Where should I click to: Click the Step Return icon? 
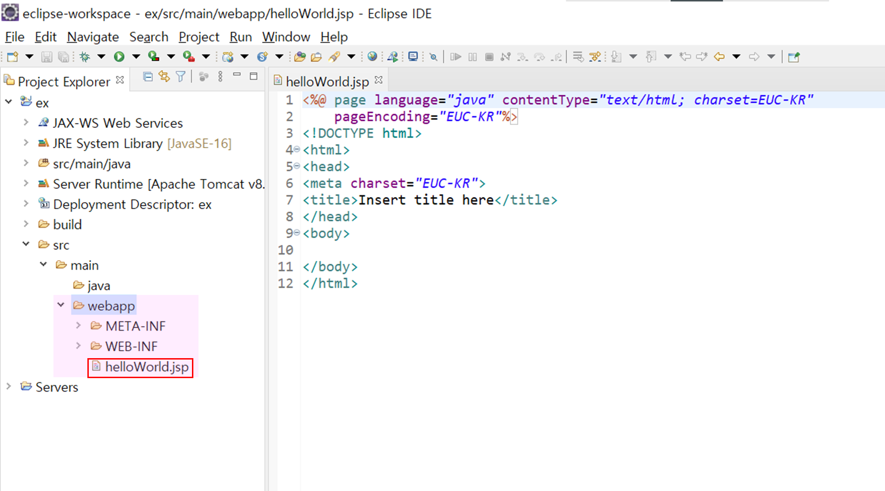(556, 57)
